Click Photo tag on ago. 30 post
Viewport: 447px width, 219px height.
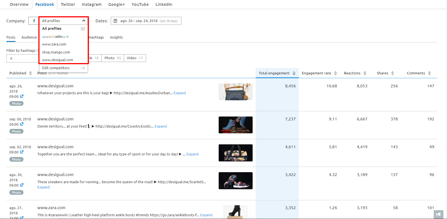(x=16, y=193)
